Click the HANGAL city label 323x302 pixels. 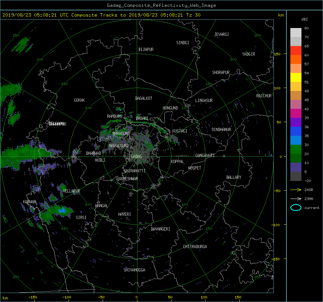coord(101,206)
